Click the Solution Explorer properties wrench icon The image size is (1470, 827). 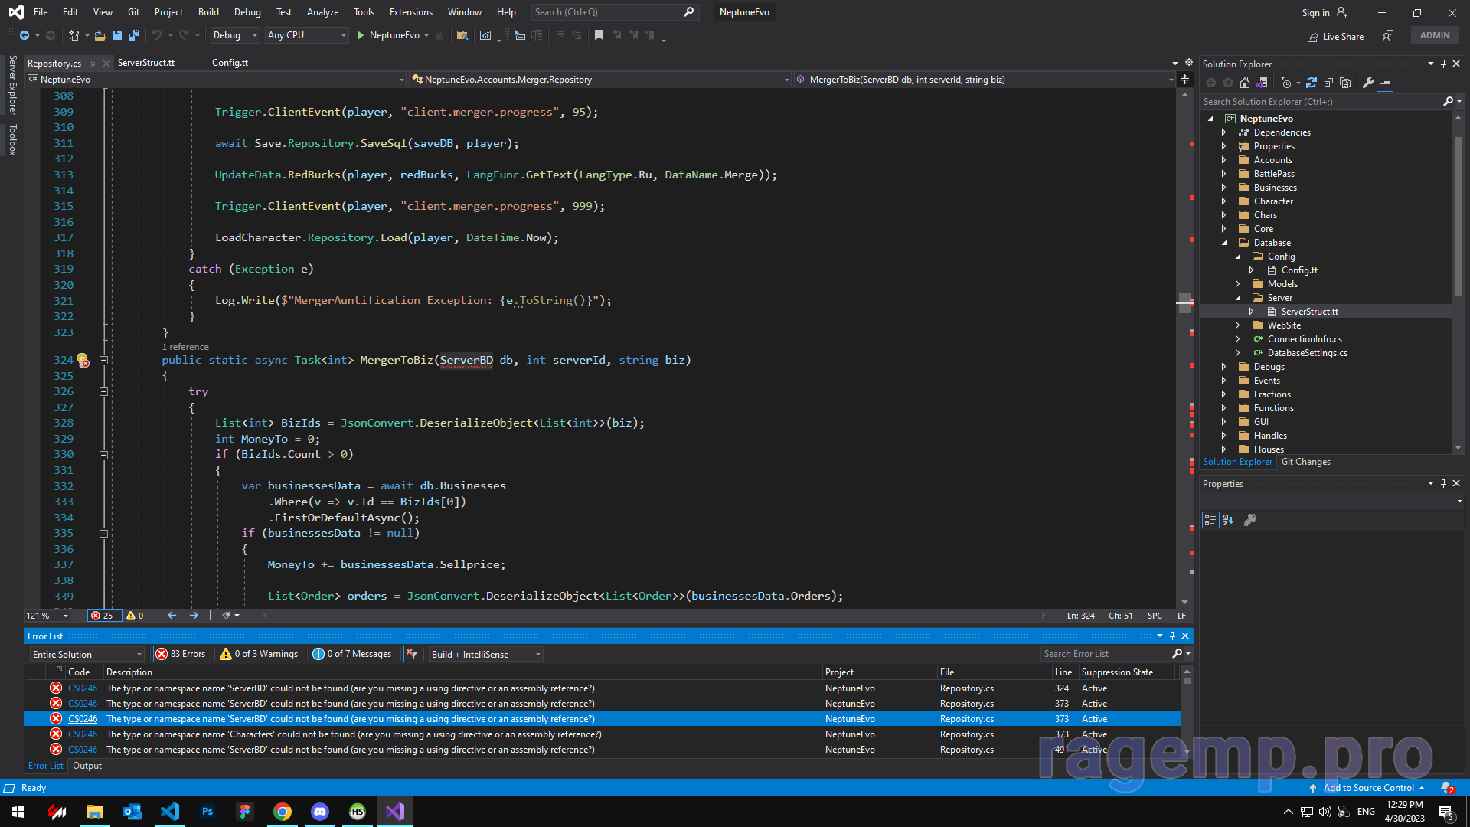tap(1367, 83)
